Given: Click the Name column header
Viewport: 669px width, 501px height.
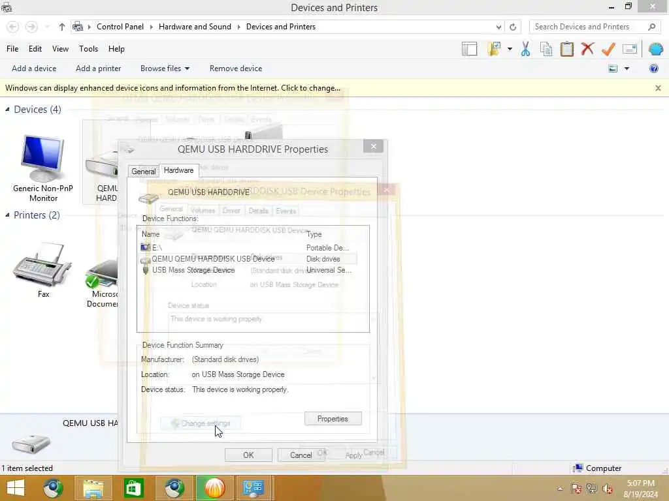Looking at the screenshot, I should 151,234.
